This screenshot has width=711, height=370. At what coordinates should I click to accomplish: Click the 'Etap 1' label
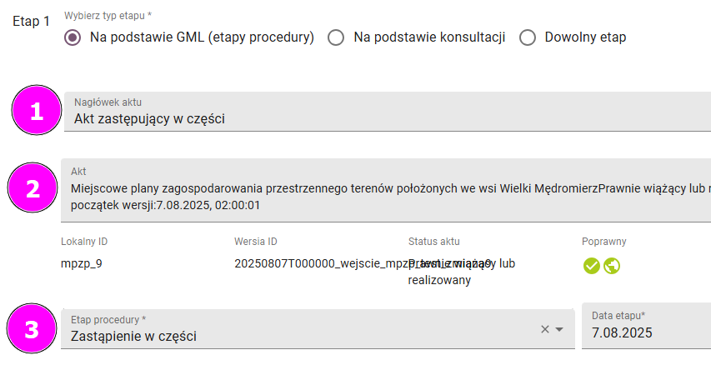pos(32,22)
